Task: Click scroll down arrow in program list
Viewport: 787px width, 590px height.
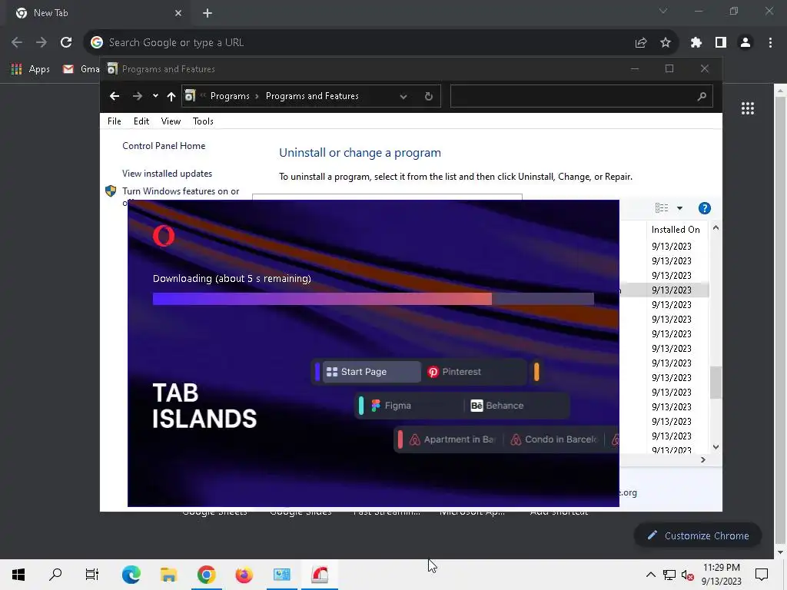Action: coord(716,447)
